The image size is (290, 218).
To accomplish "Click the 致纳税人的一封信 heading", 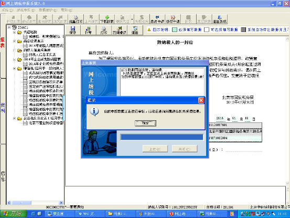I will pyautogui.click(x=175, y=43).
